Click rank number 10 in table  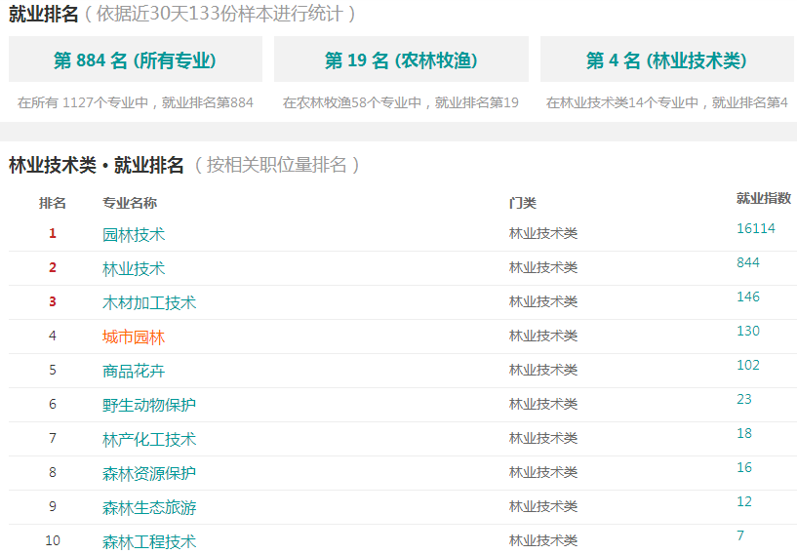point(53,540)
